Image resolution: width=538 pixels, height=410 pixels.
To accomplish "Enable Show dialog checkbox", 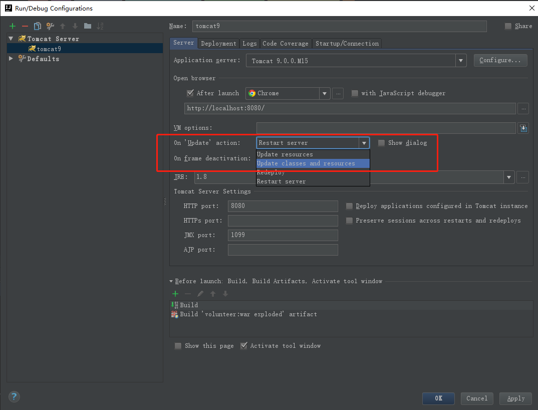I will point(381,143).
